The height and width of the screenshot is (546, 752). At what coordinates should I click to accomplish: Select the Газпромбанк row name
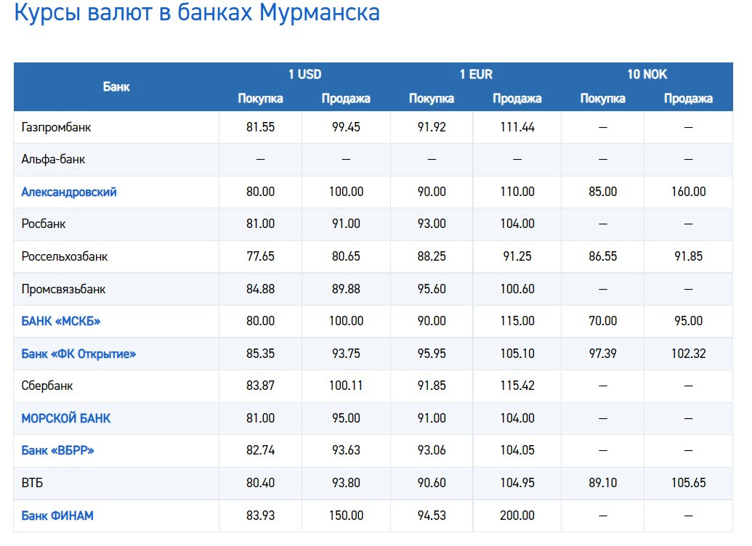(x=56, y=127)
